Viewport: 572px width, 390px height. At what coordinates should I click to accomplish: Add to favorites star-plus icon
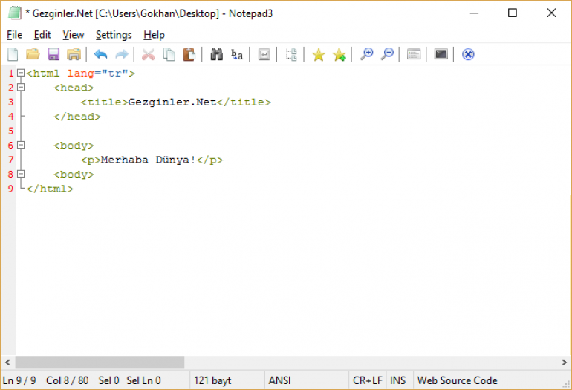(x=339, y=55)
